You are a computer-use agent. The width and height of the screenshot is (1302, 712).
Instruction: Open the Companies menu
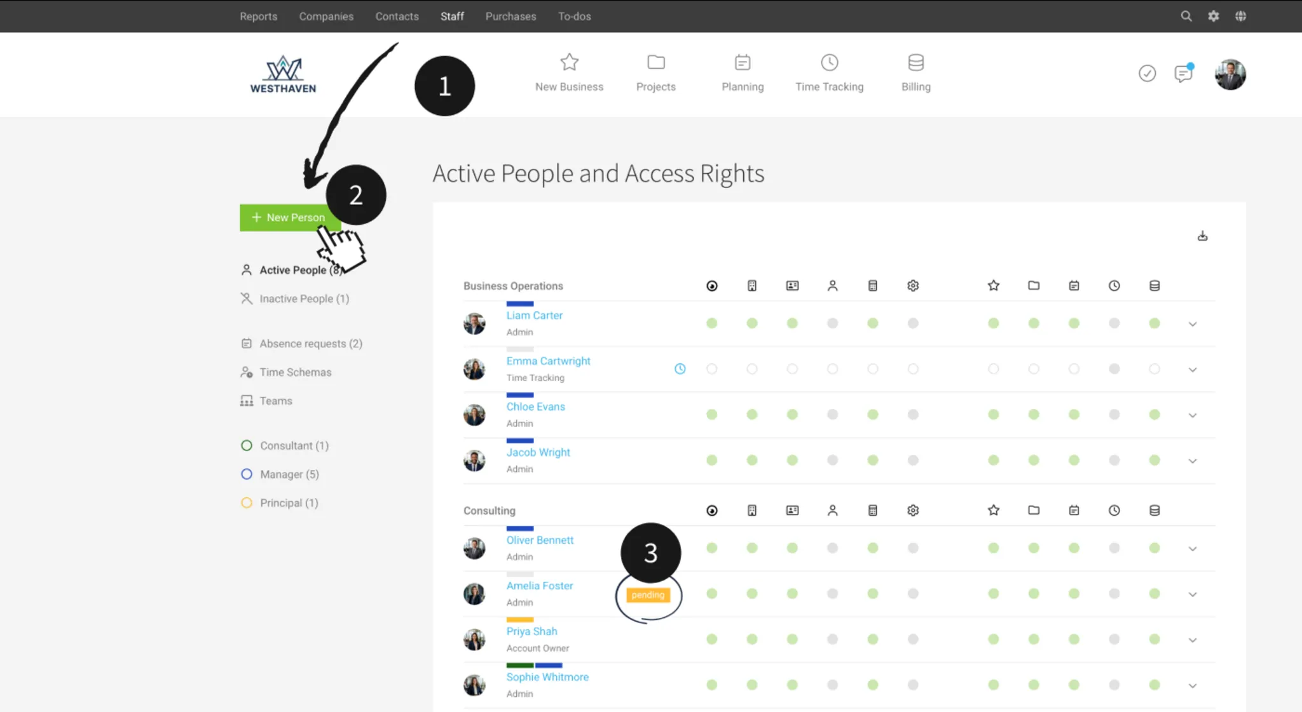click(326, 17)
